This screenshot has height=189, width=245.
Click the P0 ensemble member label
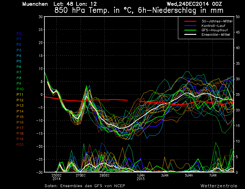(19, 33)
